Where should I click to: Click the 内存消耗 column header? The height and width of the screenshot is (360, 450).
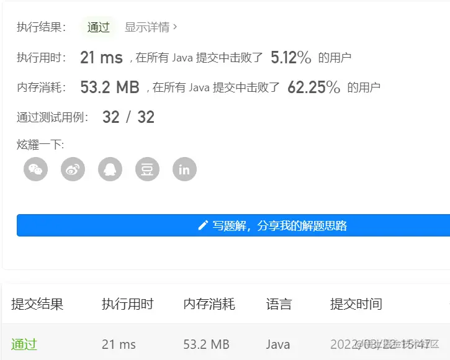click(x=209, y=304)
